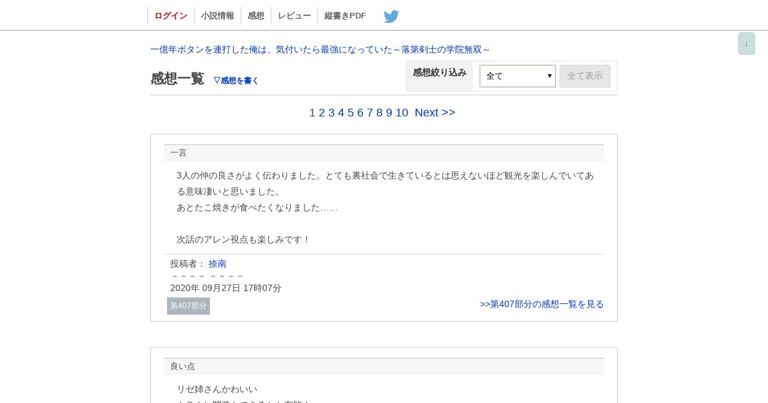
Task: Open the 感想絞り込み dropdown showing 全て
Action: [518, 76]
